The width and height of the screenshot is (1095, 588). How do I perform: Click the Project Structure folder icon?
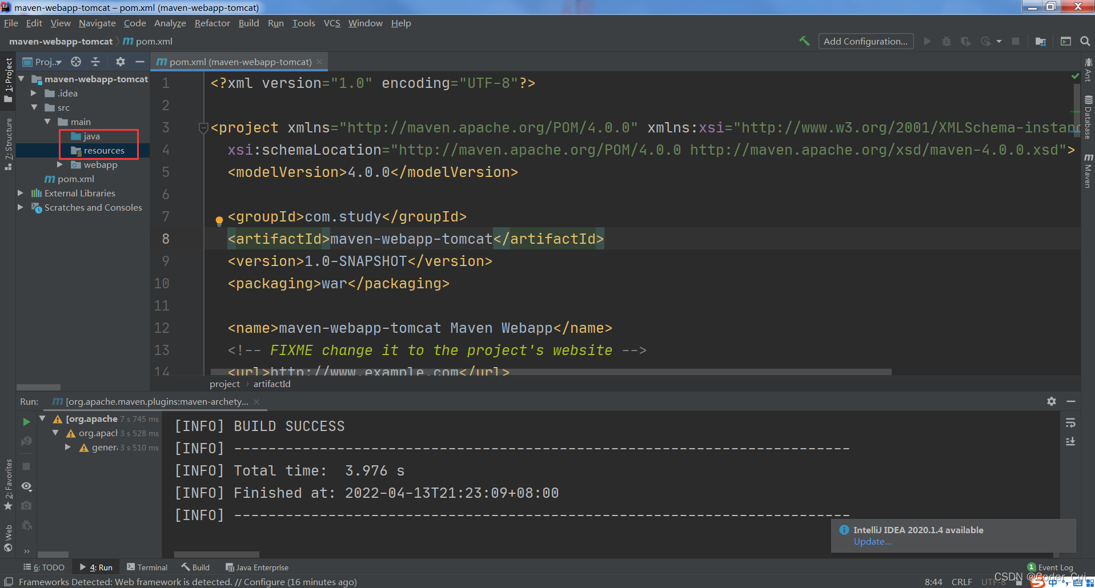1040,41
